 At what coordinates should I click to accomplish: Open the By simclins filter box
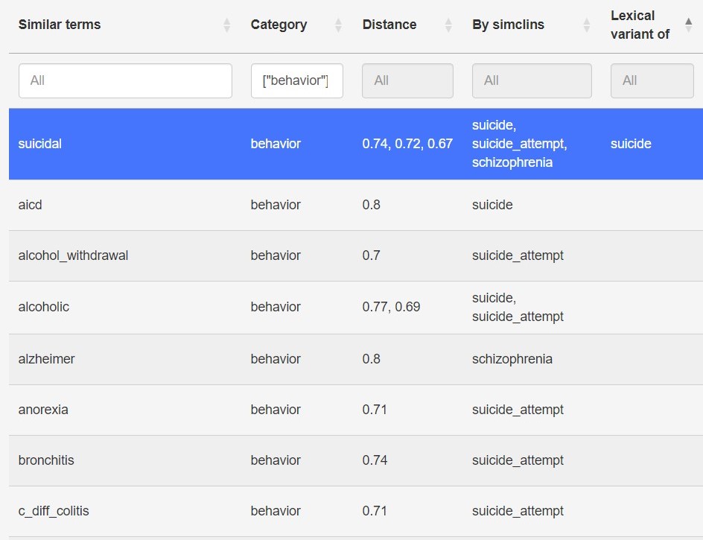[x=532, y=80]
